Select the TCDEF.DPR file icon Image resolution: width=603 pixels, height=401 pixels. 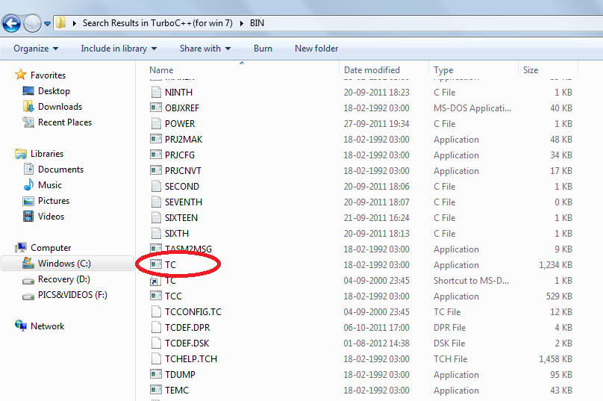coord(156,327)
